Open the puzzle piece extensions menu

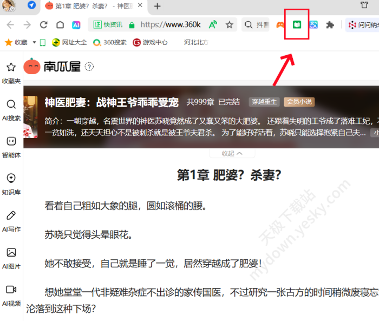330,25
